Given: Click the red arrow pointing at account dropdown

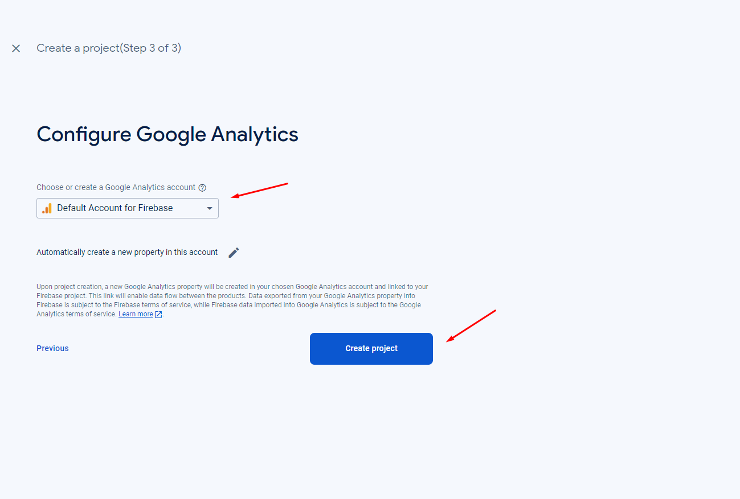Looking at the screenshot, I should (x=260, y=191).
